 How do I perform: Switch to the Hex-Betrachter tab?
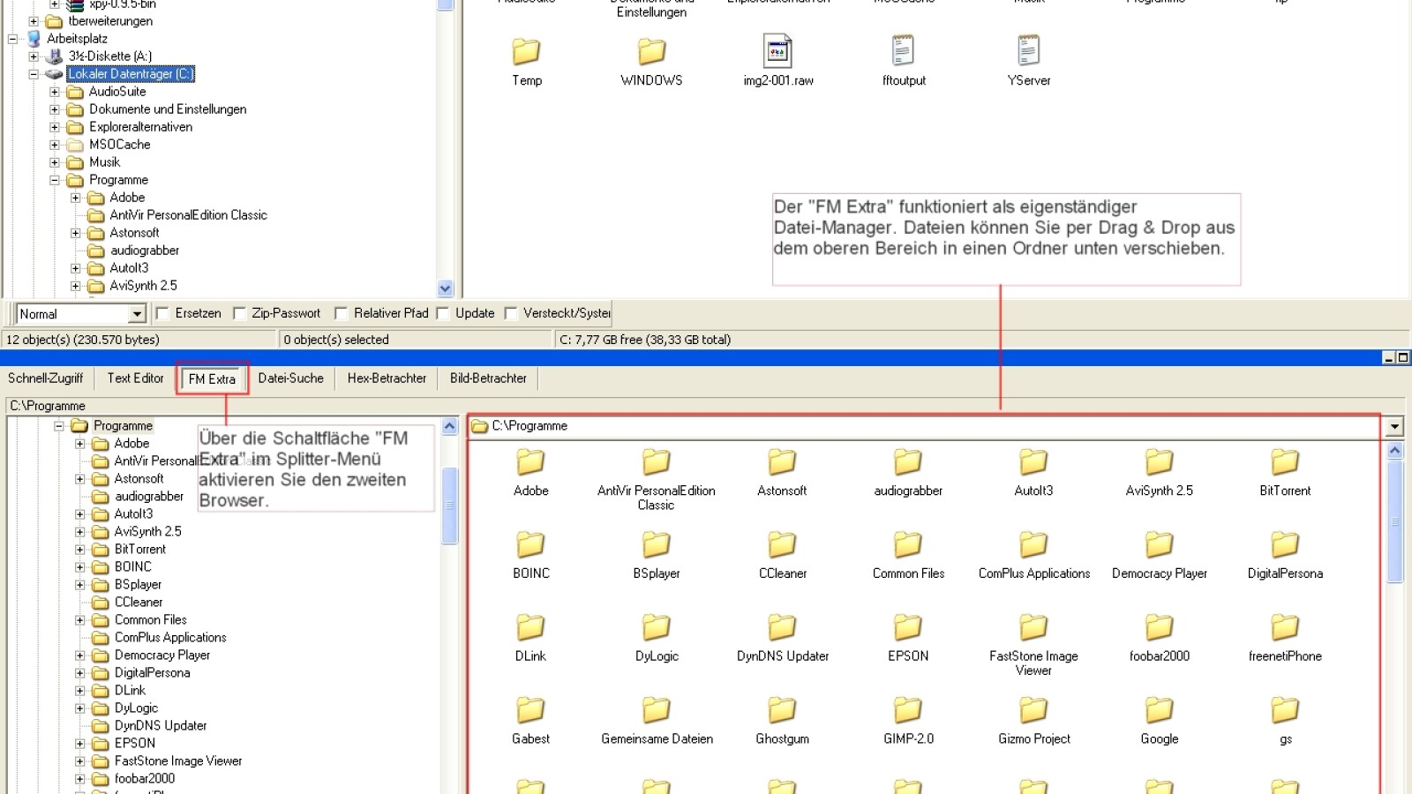point(386,378)
